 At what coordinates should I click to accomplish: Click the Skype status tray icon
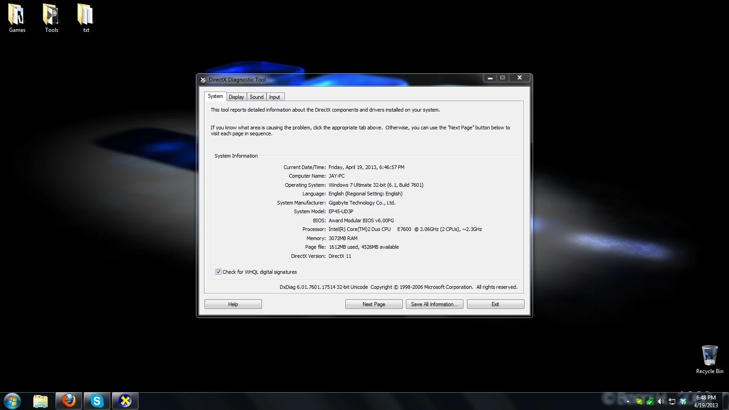639,401
